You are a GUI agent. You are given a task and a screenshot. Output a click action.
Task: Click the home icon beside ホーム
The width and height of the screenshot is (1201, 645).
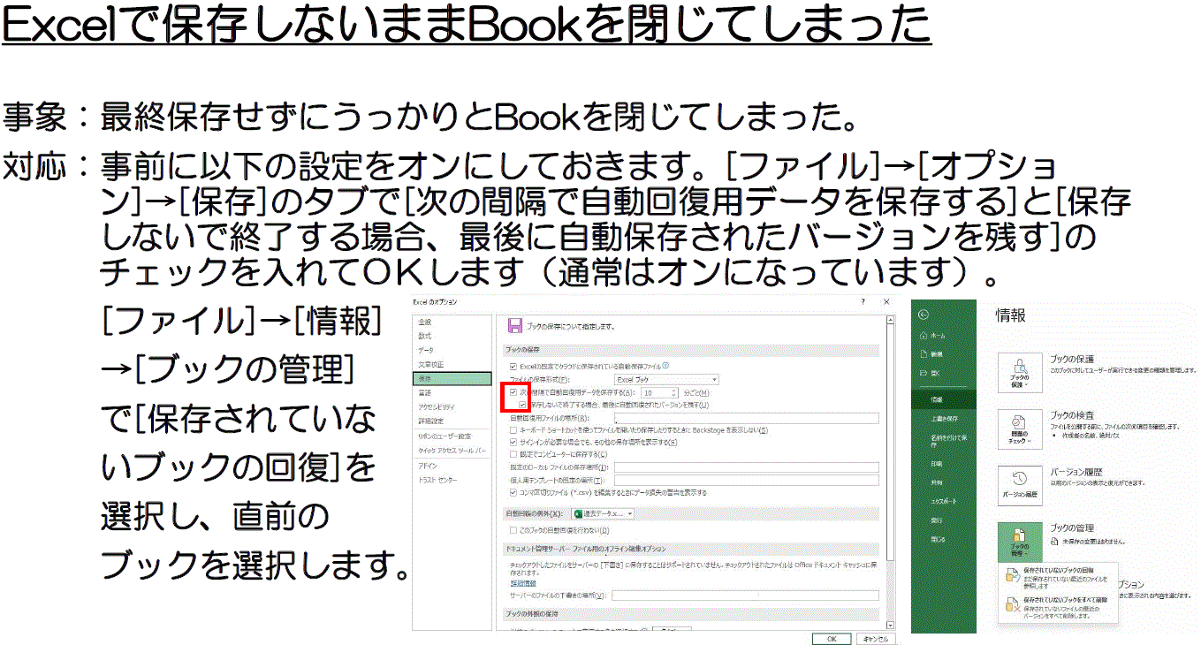[x=924, y=336]
